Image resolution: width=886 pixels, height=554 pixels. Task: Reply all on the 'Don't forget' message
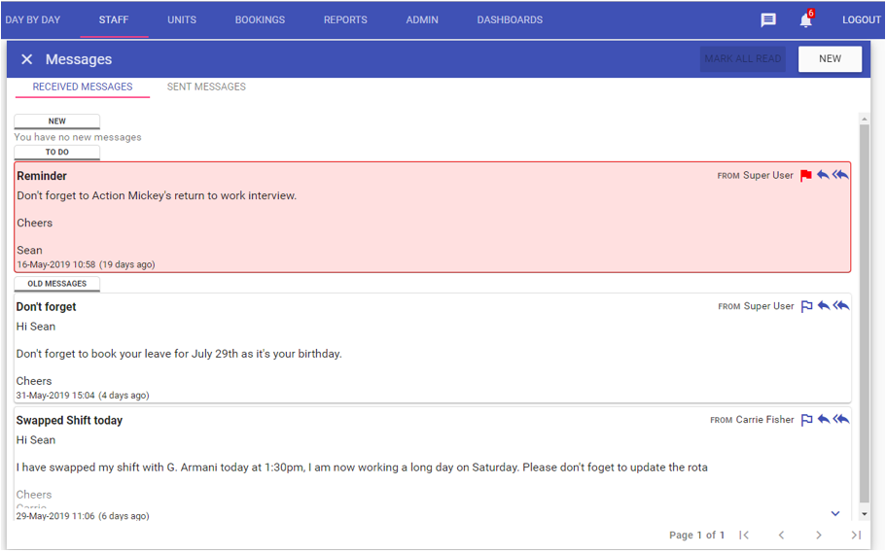tap(841, 306)
